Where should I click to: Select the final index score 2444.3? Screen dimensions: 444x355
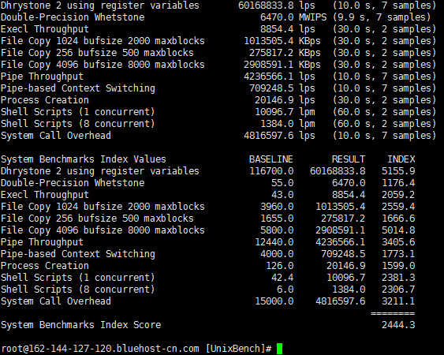tap(398, 325)
